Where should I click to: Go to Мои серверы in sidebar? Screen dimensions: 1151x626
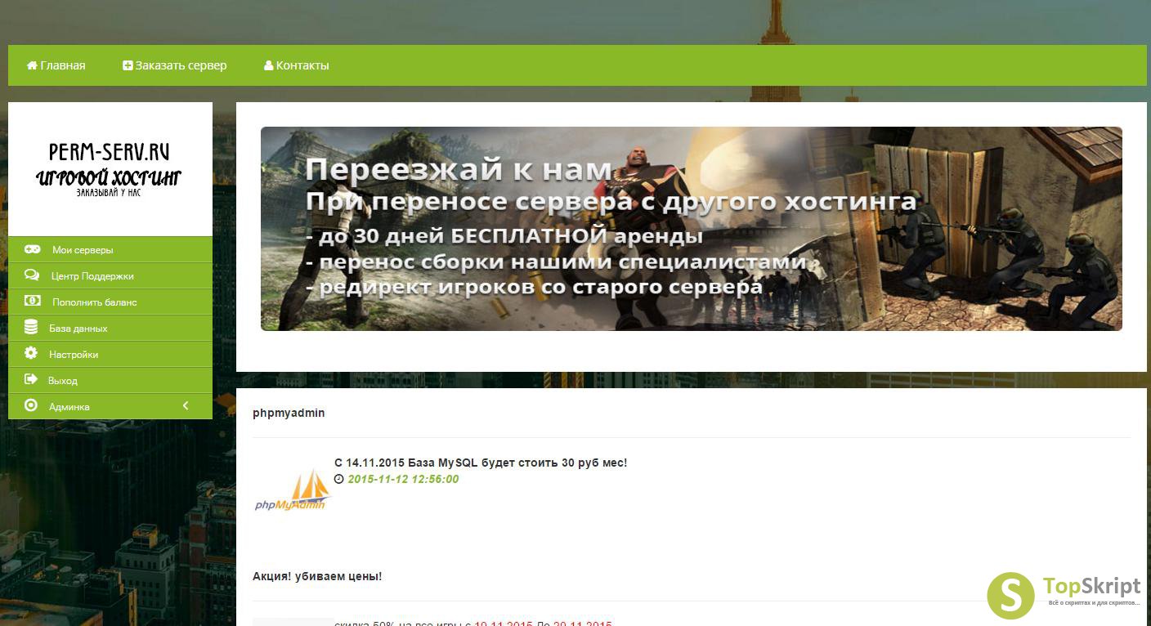tap(110, 249)
